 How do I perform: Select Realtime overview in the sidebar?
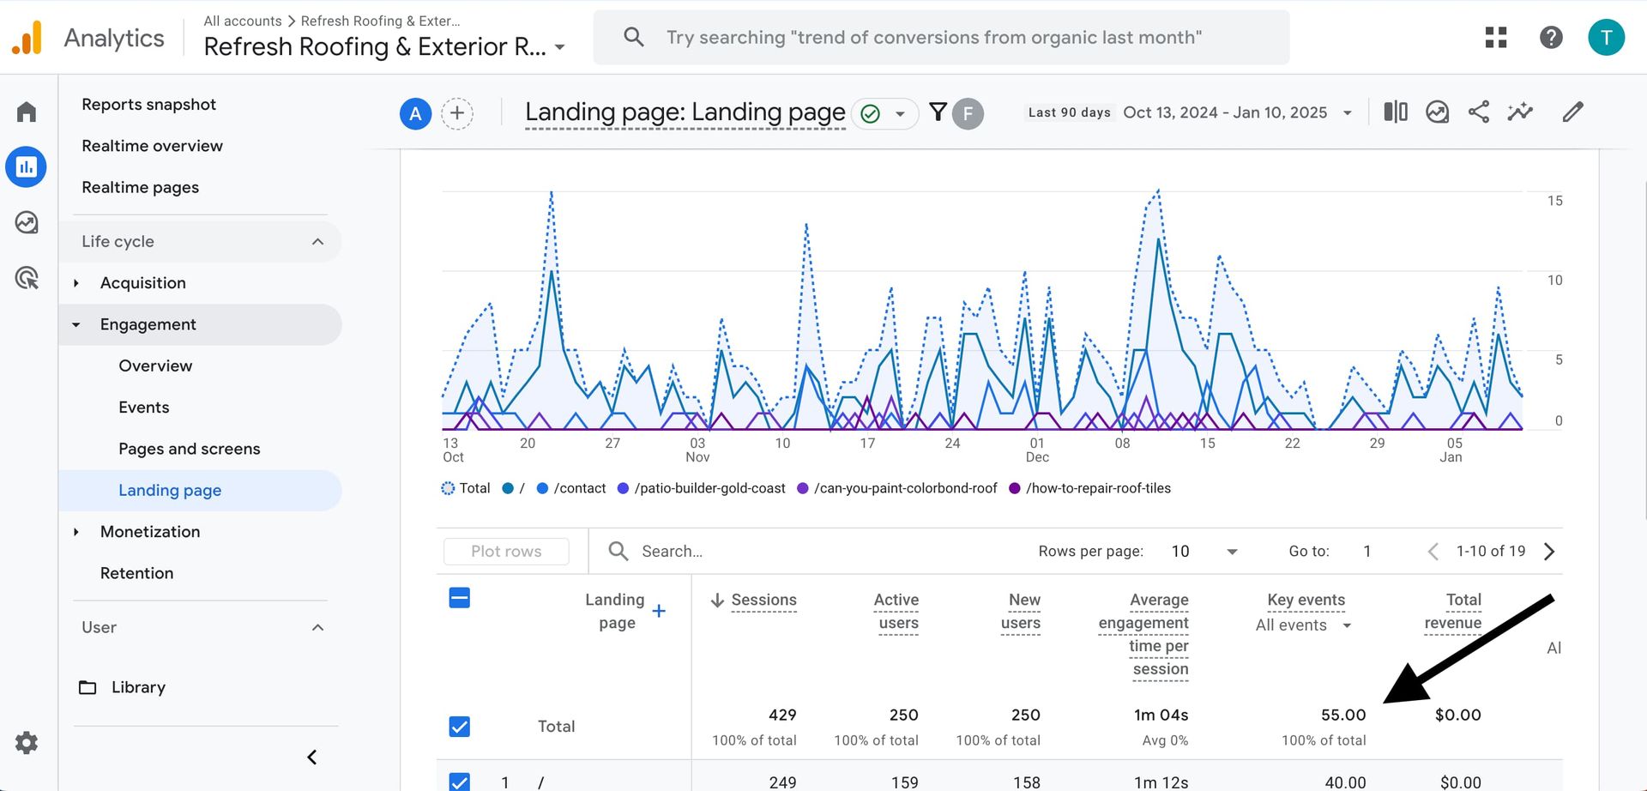coord(152,146)
